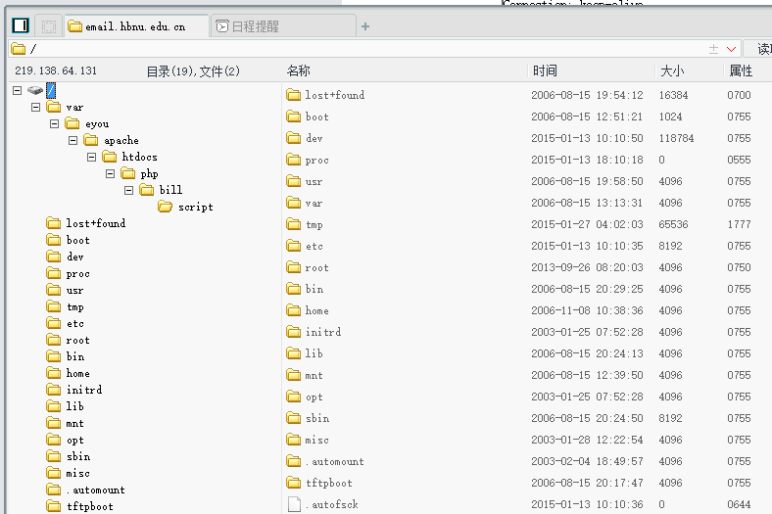This screenshot has height=514, width=772.
Task: Sort by 大小 column header
Action: (672, 70)
